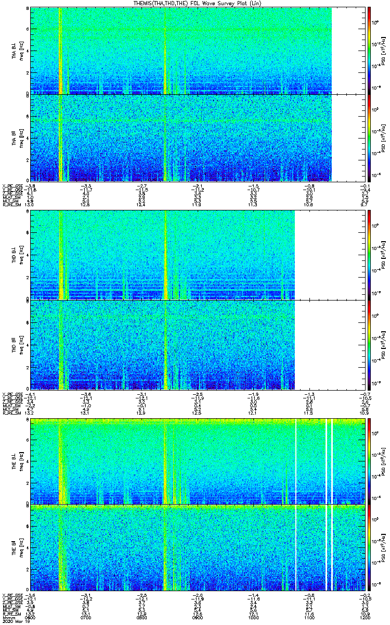
Task: Click the 'THD B|| freq [Hz]' axis label
Action: click(x=18, y=344)
